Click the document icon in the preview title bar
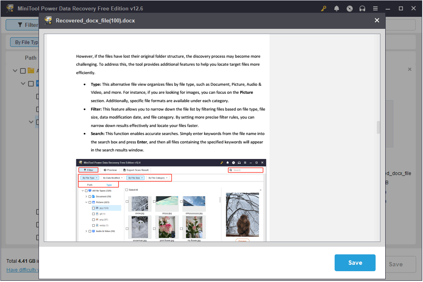 [48, 20]
